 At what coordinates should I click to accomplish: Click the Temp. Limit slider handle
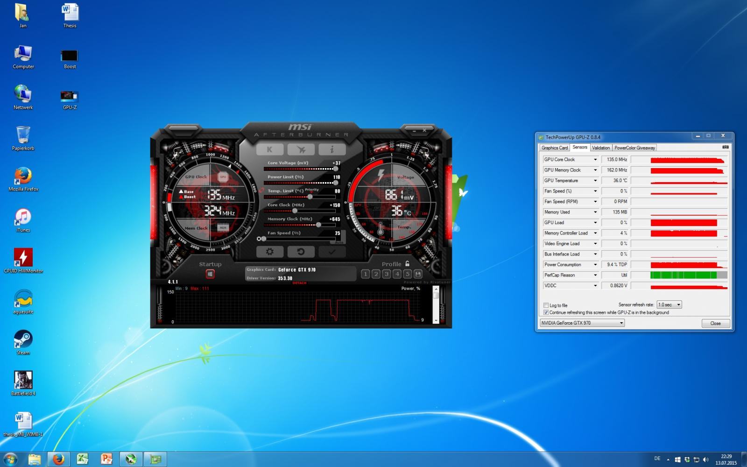310,197
